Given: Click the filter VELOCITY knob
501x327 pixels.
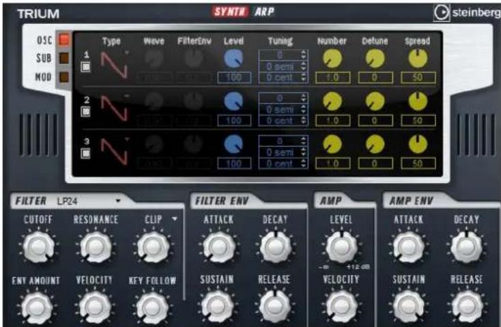Looking at the screenshot, I should [x=95, y=307].
